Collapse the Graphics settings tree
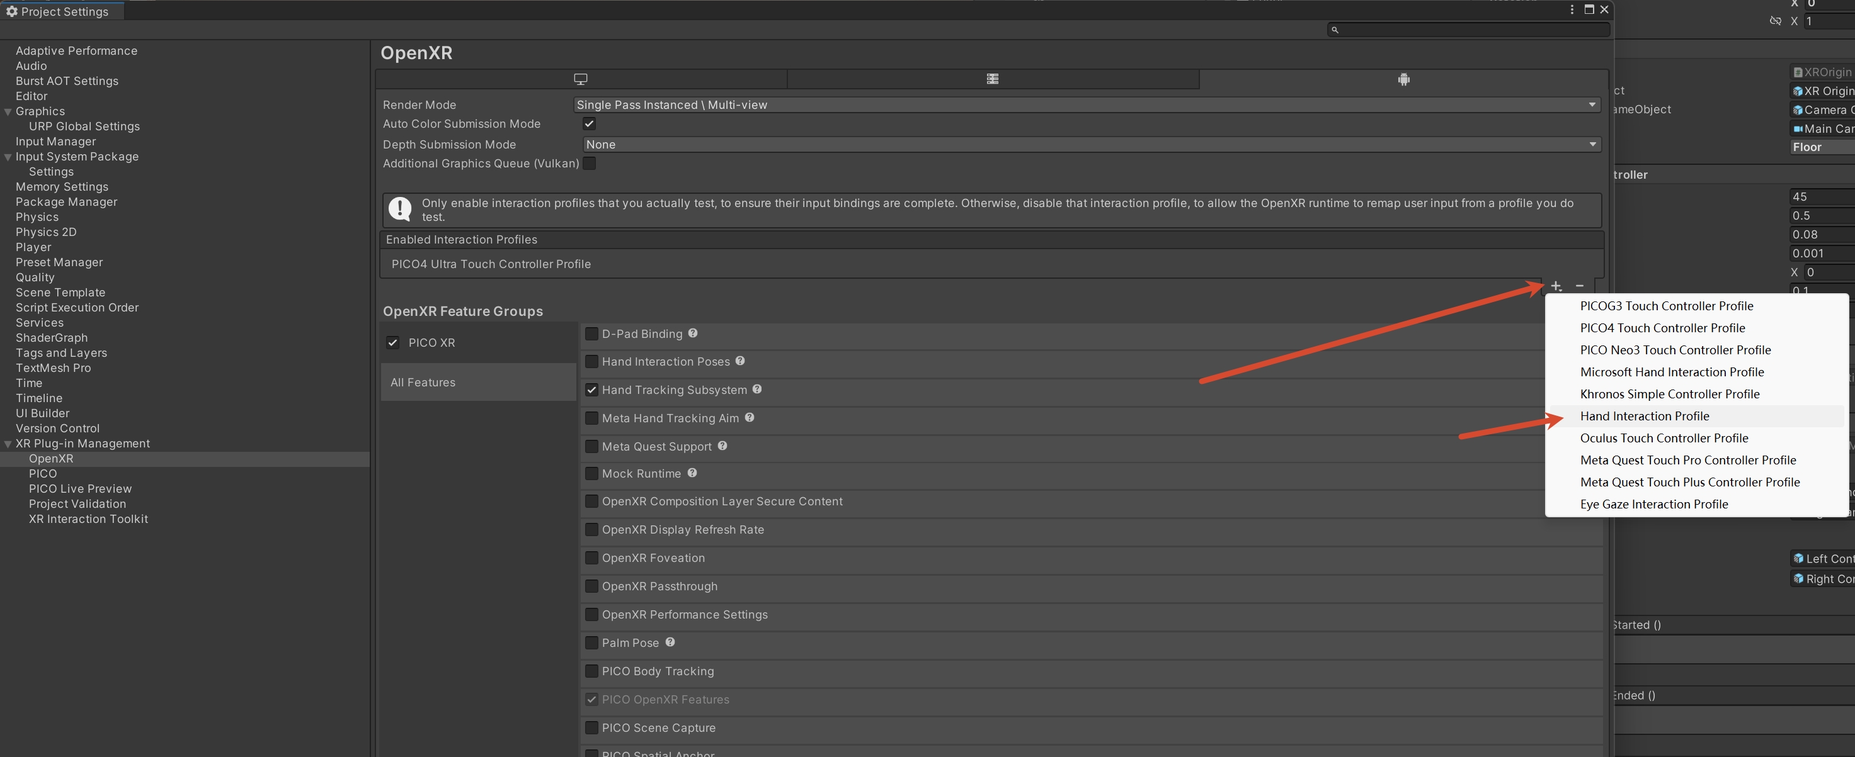Image resolution: width=1855 pixels, height=757 pixels. 8,111
